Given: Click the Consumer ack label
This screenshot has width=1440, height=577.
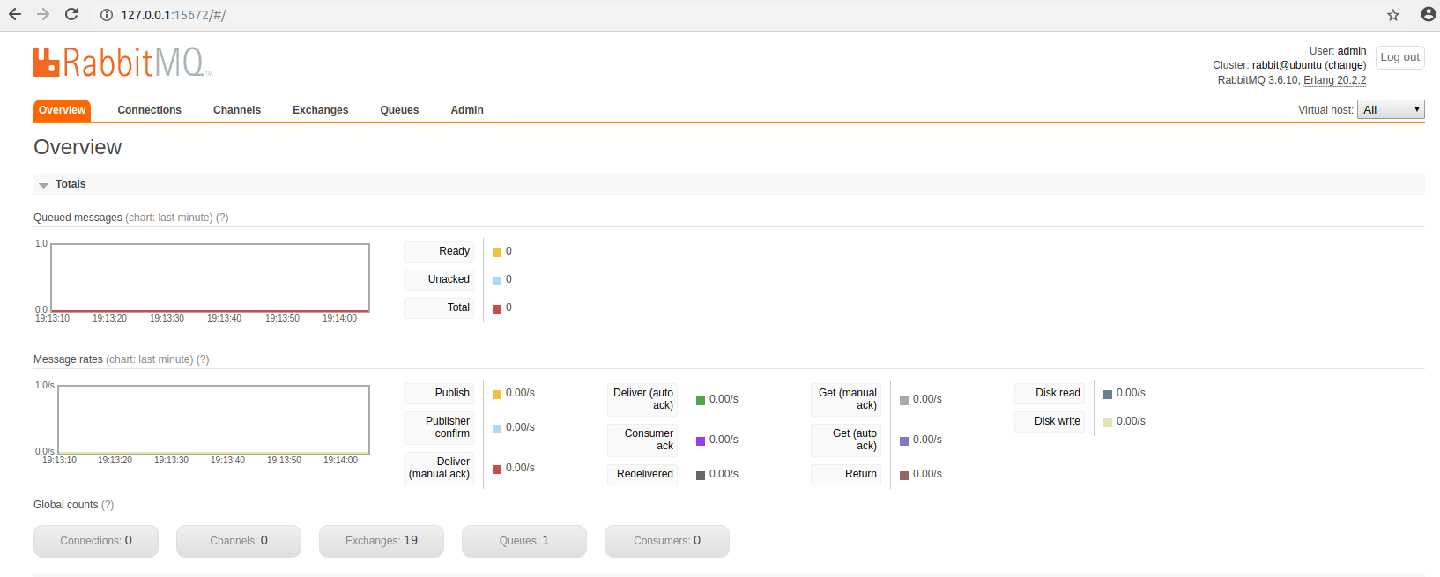Looking at the screenshot, I should tap(642, 440).
